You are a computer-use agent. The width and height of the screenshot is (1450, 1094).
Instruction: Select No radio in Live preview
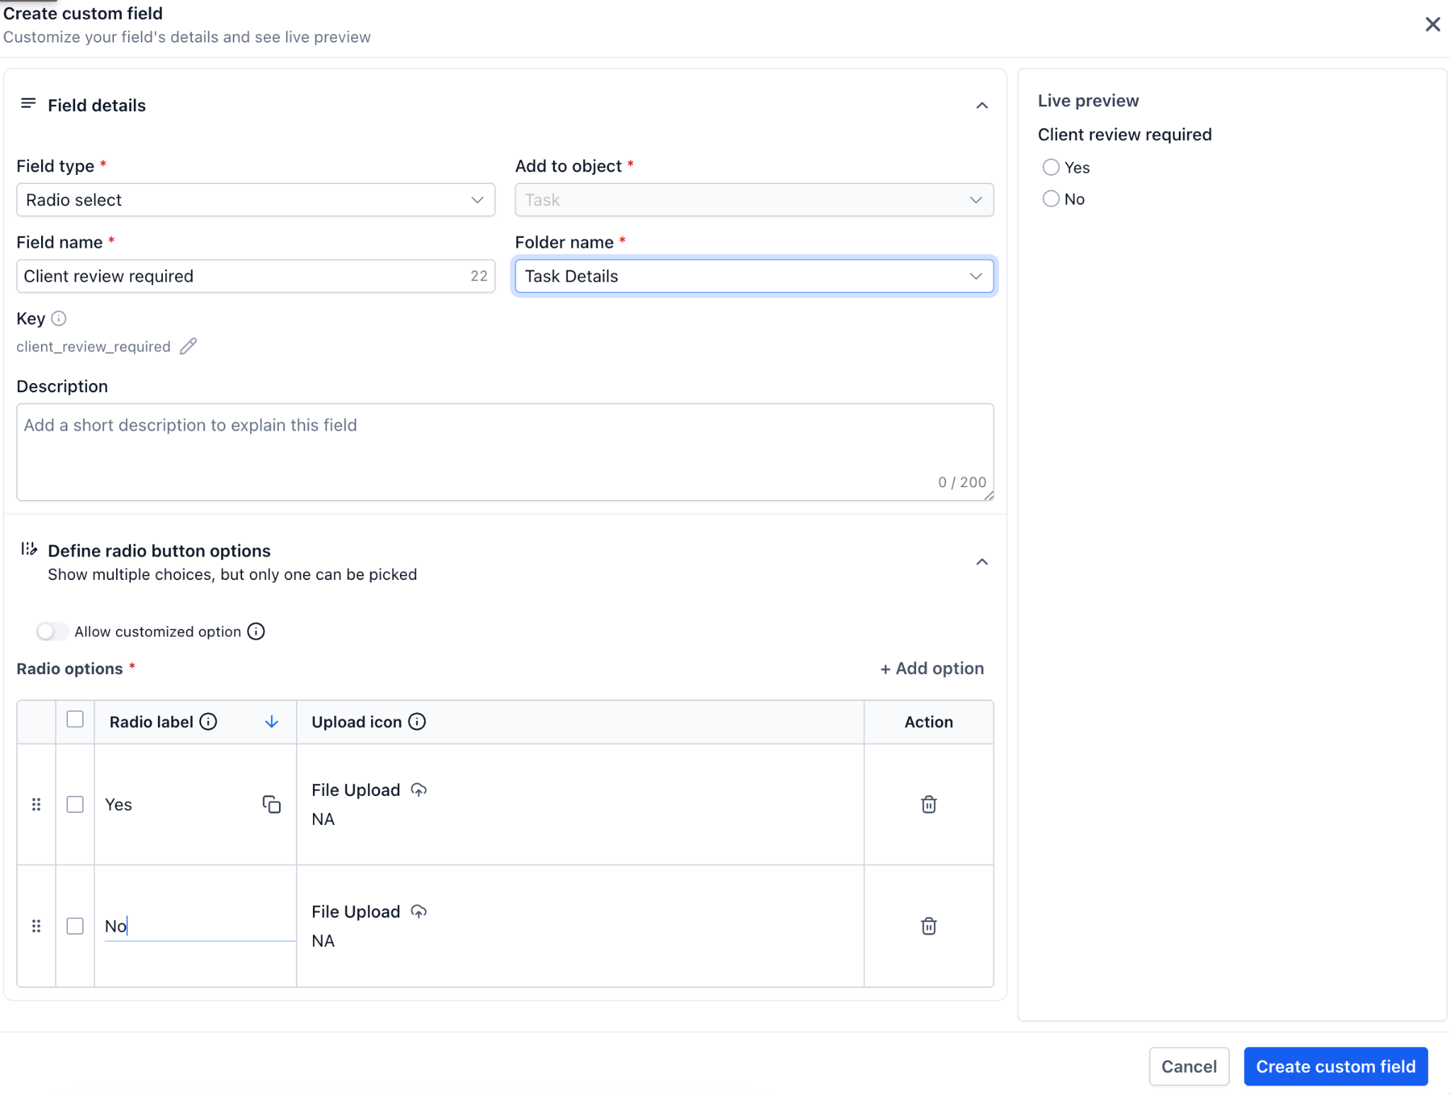1051,199
